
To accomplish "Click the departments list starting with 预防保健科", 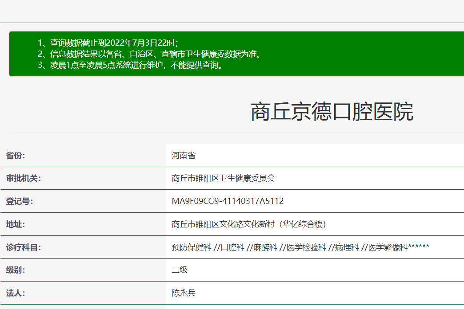I will tap(300, 247).
